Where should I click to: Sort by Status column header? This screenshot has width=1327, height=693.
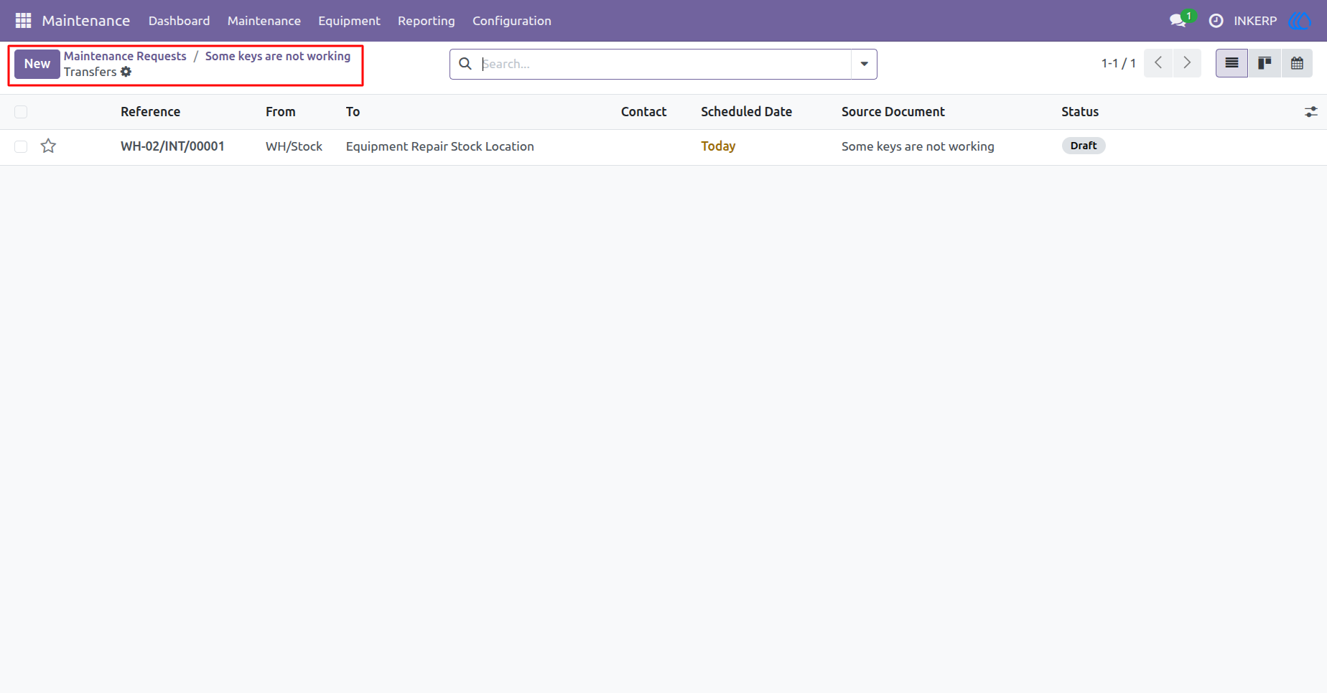1080,112
